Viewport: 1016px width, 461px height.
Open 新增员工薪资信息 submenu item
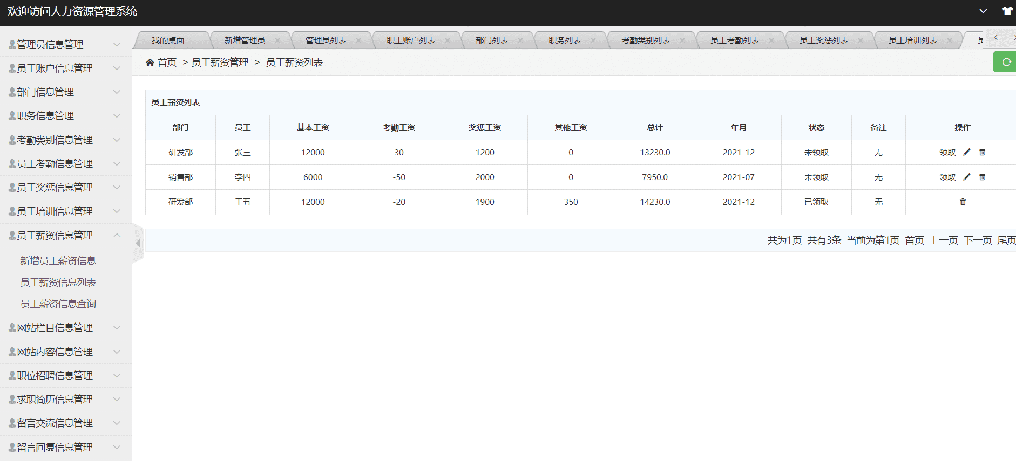(58, 260)
